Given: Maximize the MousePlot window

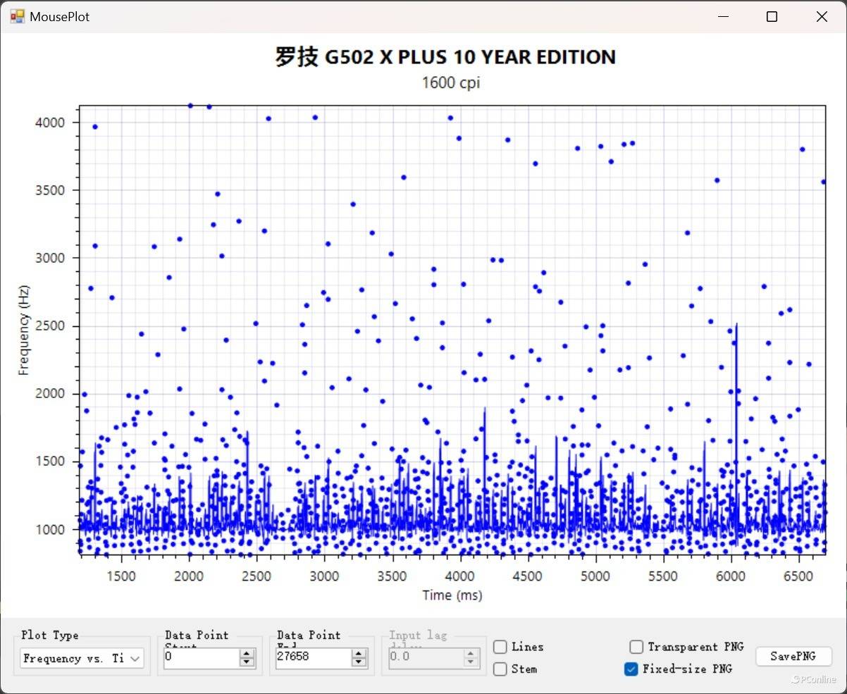Looking at the screenshot, I should click(x=772, y=16).
